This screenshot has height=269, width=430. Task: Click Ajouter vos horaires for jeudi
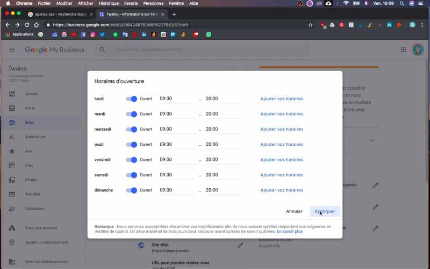(x=282, y=145)
